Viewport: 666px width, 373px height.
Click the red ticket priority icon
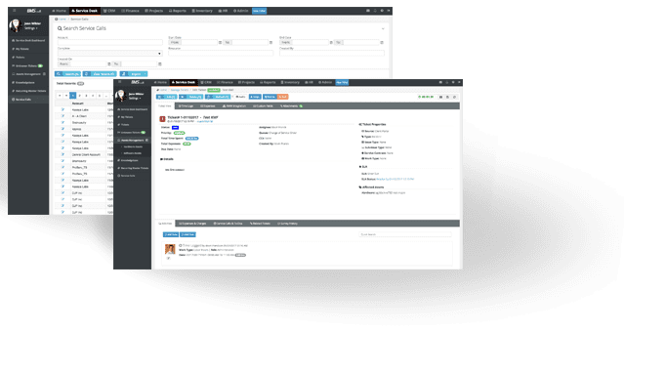pyautogui.click(x=162, y=119)
